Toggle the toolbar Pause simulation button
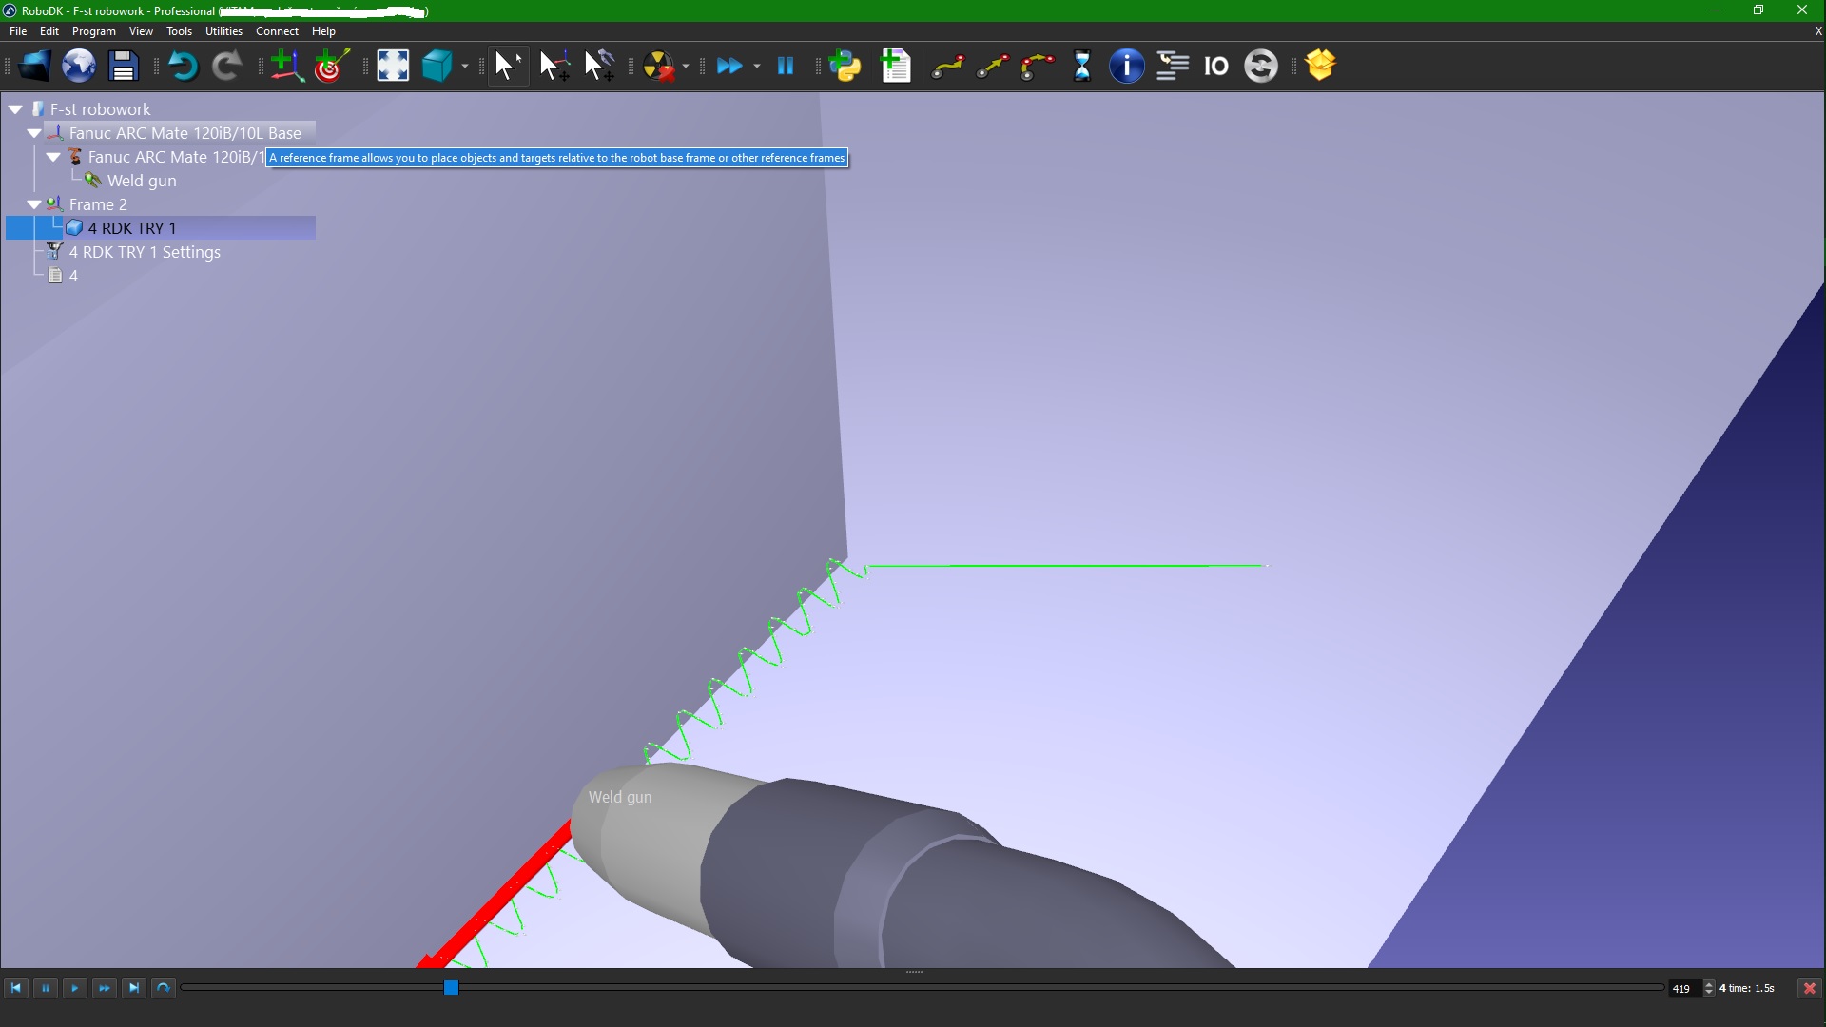1826x1027 pixels. [785, 66]
